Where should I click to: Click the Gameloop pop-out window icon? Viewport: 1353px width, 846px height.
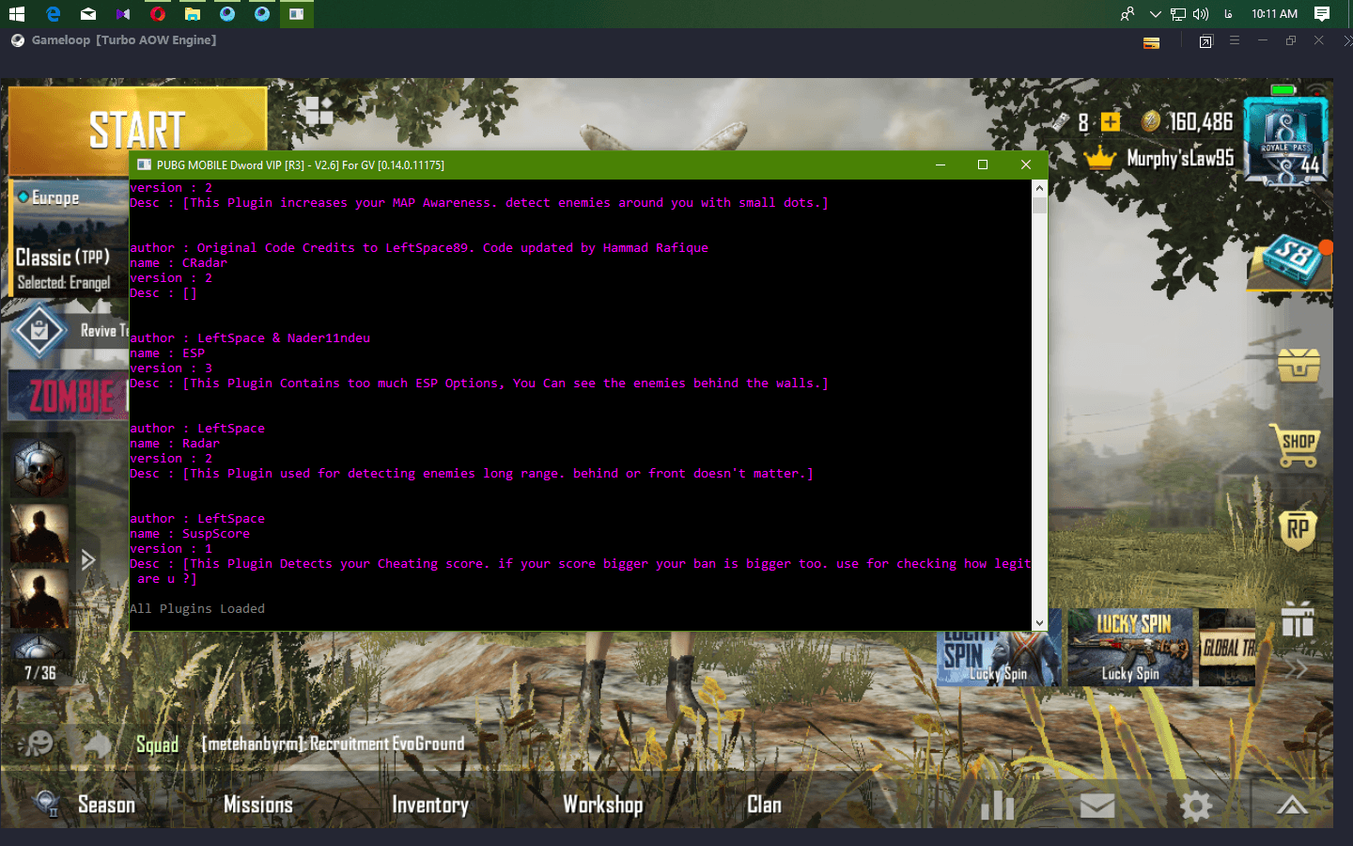pos(1205,41)
